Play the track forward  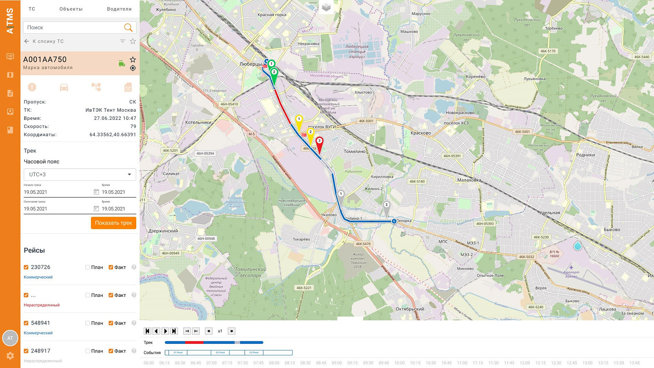165,331
